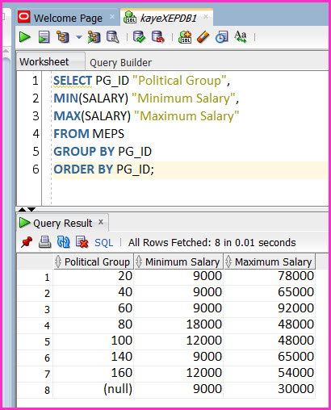Run Statement with the green play icon
This screenshot has height=410, width=331.
pos(25,37)
